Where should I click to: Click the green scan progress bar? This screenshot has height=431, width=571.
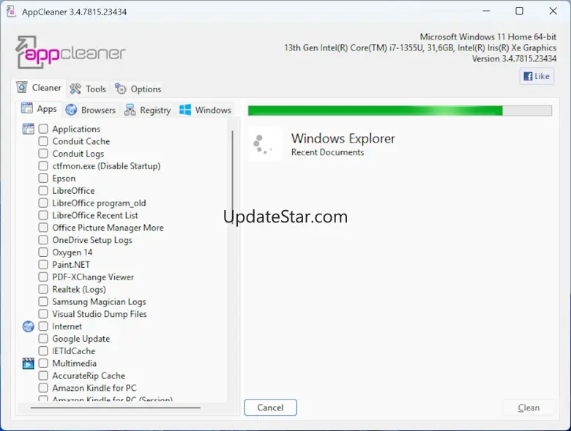pyautogui.click(x=400, y=110)
